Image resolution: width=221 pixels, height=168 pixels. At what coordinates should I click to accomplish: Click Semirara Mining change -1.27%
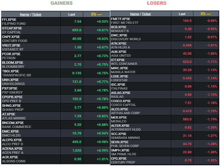212,136
